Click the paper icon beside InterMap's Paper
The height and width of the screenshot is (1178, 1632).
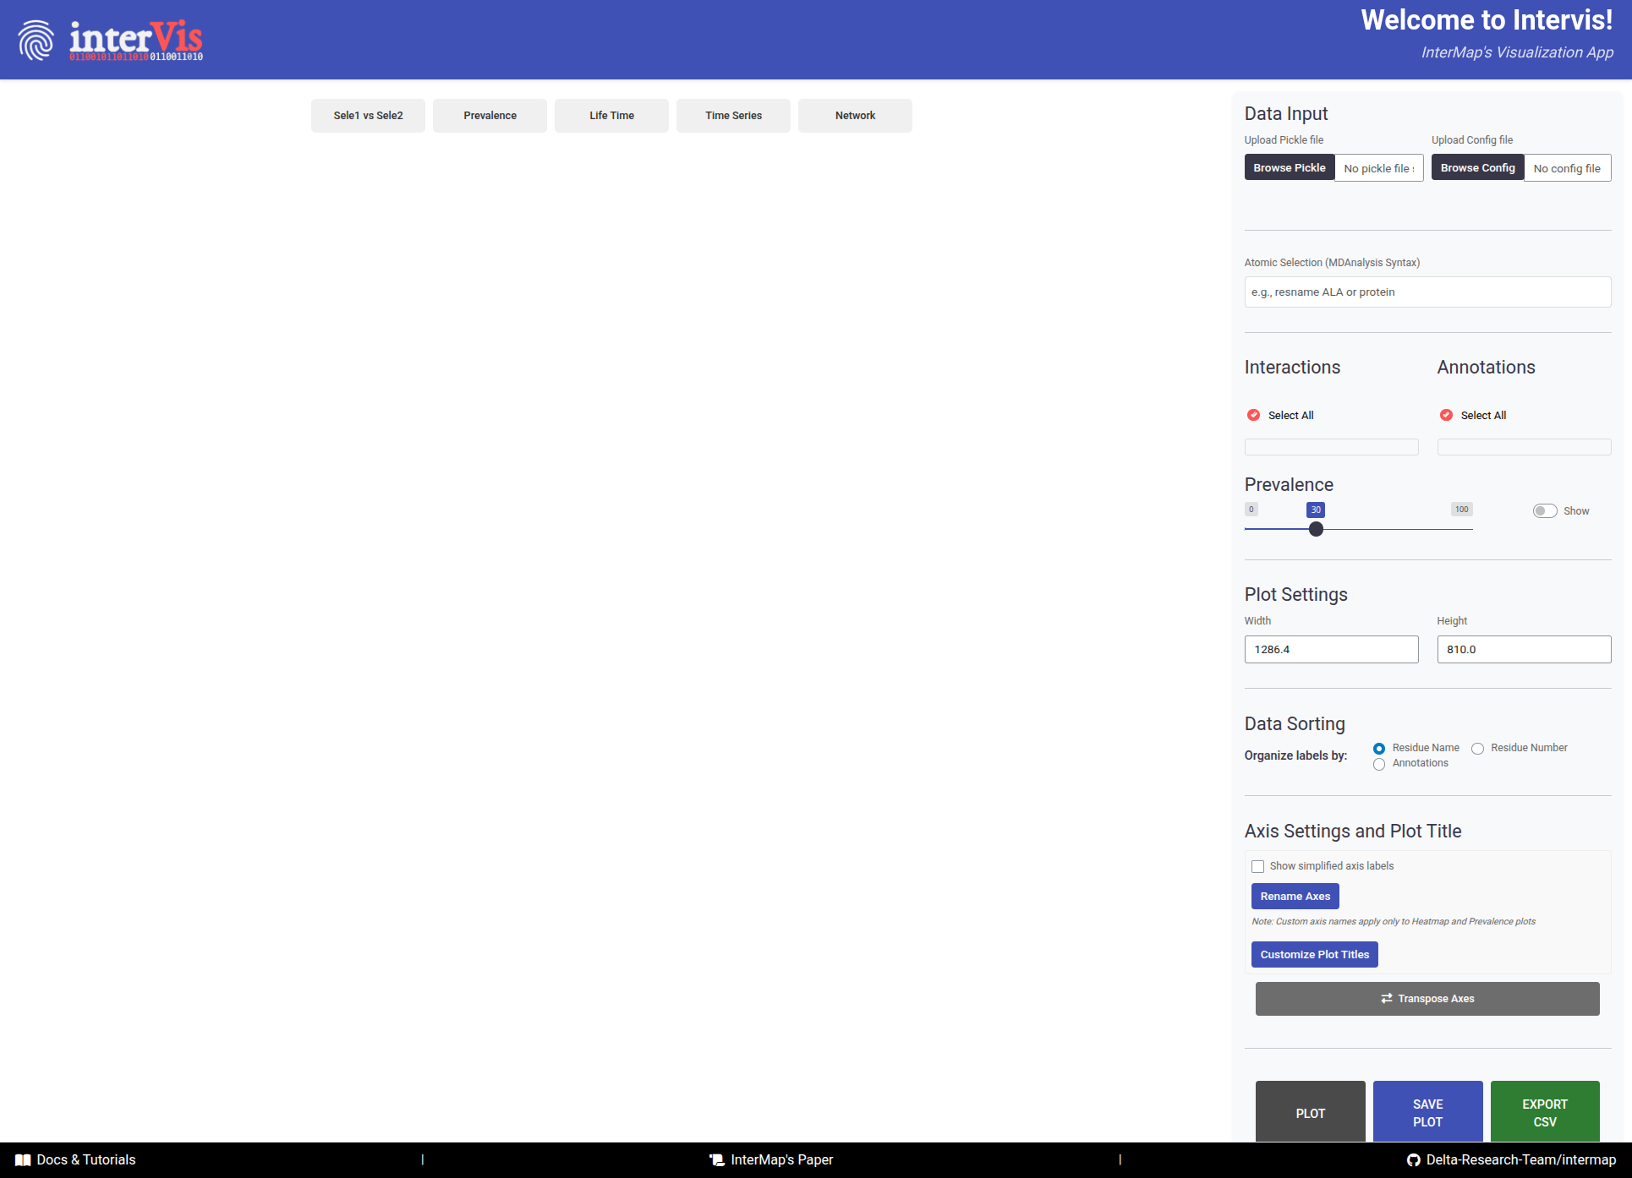717,1160
